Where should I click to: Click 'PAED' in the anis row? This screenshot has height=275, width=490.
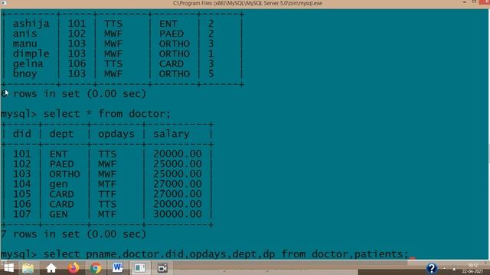click(171, 34)
